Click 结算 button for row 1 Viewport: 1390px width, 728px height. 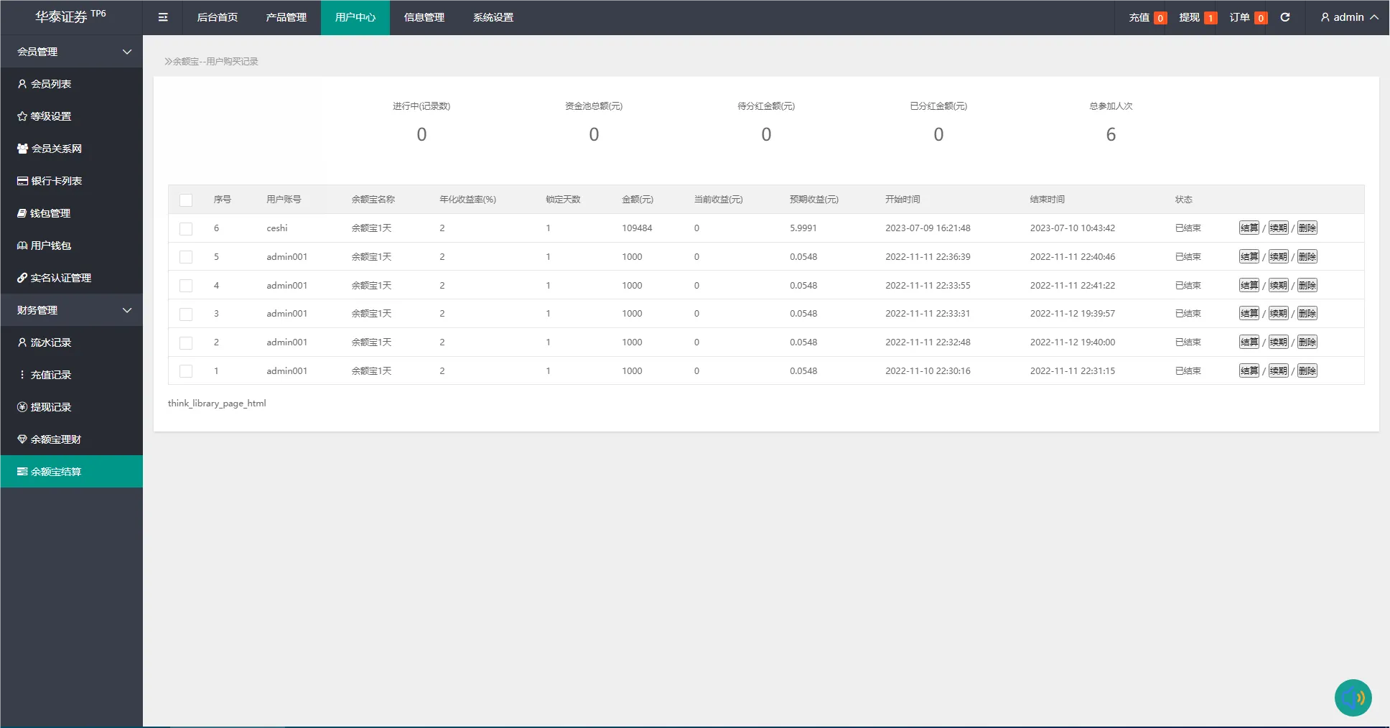1249,371
